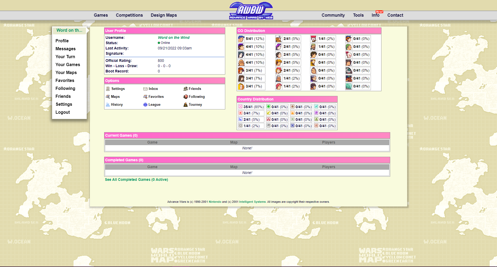Open the Games menu in navigation bar

click(101, 15)
